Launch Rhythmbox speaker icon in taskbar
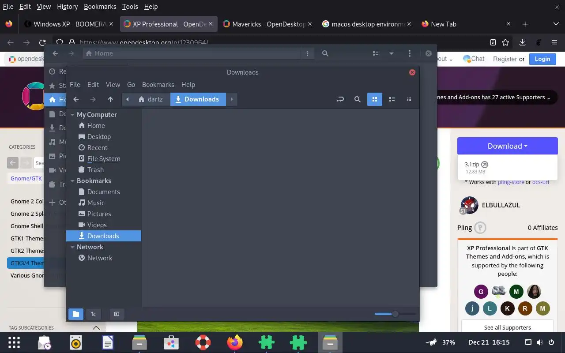 click(x=76, y=342)
